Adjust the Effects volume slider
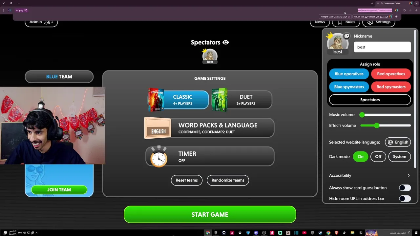The height and width of the screenshot is (236, 420). (x=386, y=126)
